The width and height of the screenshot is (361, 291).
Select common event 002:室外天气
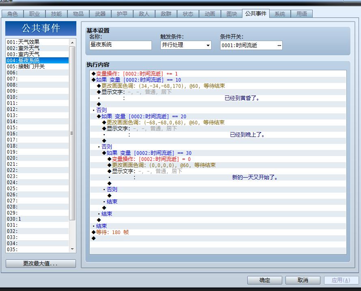pos(37,48)
